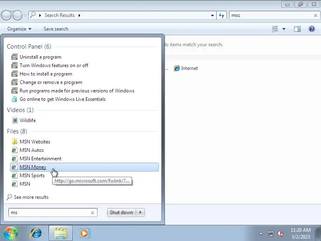Open the Control Panel (6) results heading
Screen dimensions: 321x241
pos(29,47)
